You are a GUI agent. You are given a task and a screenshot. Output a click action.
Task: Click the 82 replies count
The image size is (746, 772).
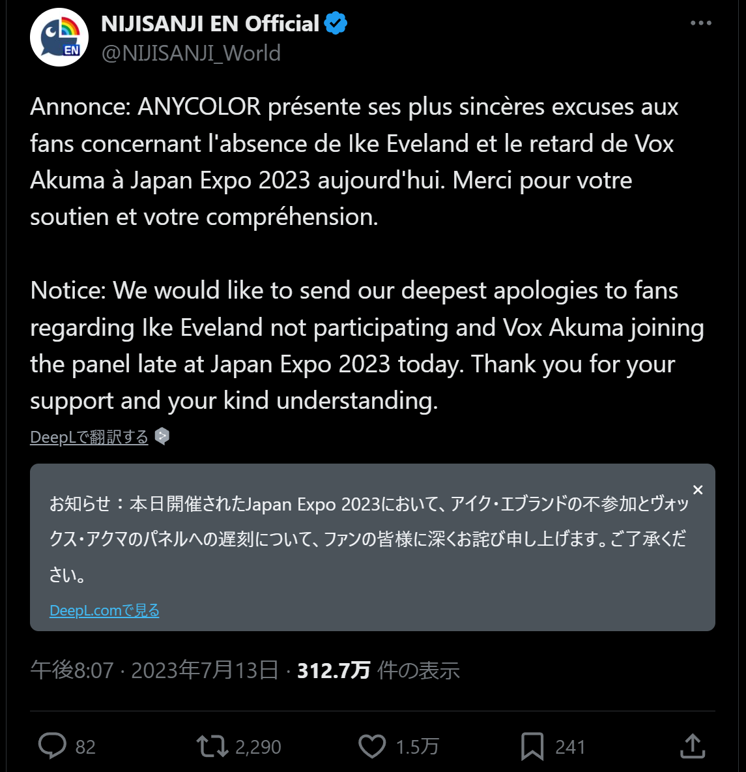click(x=85, y=747)
